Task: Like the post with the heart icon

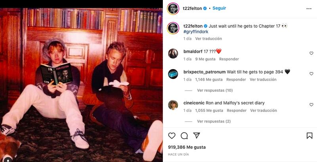Action: [x=172, y=135]
